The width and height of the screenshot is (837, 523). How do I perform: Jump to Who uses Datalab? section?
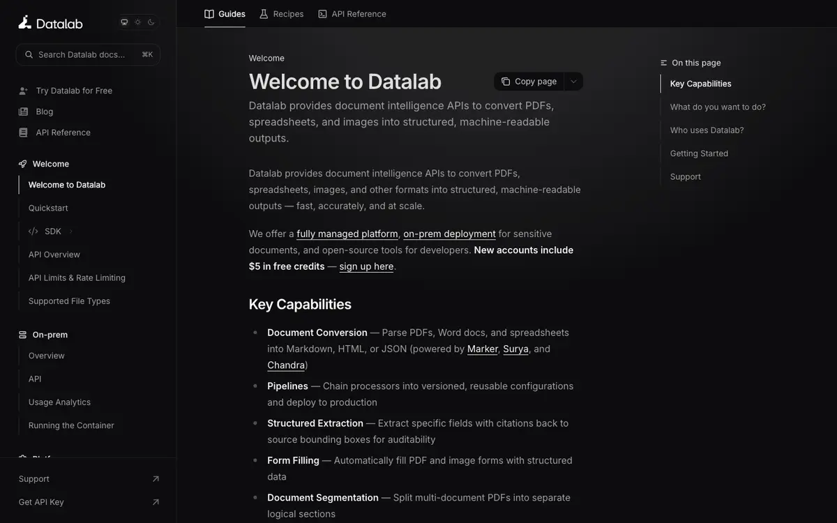(707, 130)
